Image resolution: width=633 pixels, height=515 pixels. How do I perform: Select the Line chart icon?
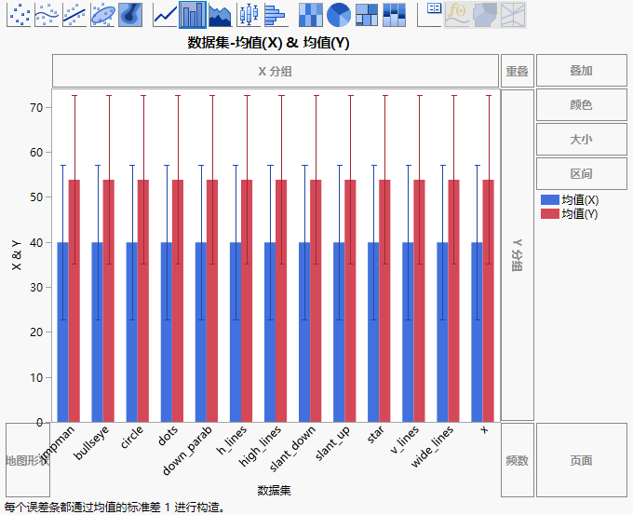click(x=165, y=14)
